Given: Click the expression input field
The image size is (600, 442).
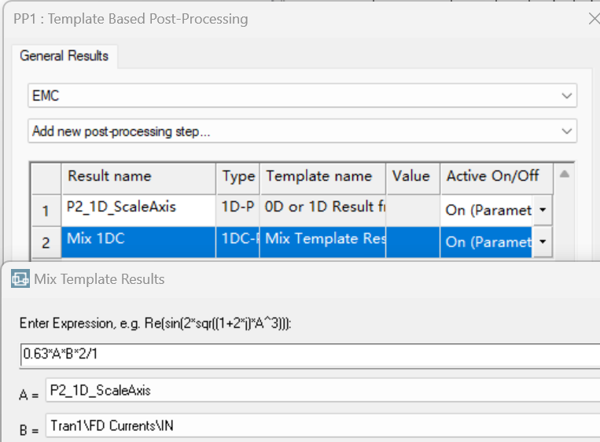Looking at the screenshot, I should tap(307, 355).
